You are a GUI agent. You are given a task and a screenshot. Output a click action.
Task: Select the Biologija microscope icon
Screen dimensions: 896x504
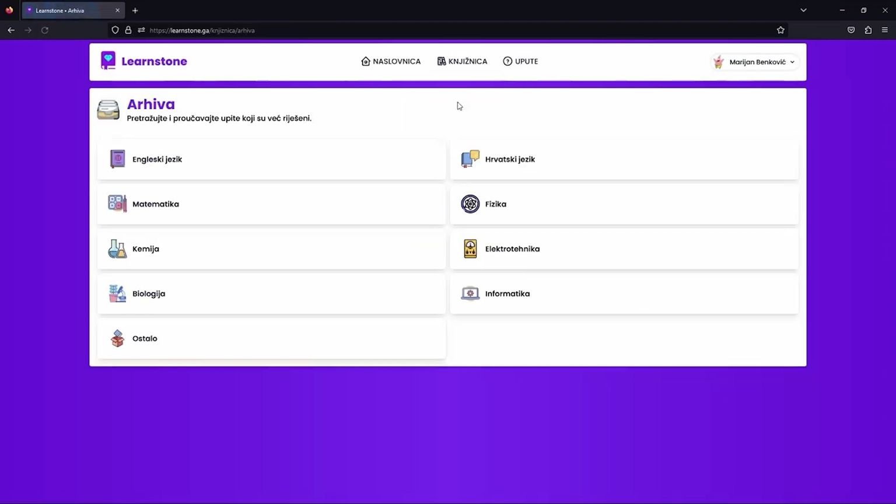(x=117, y=293)
